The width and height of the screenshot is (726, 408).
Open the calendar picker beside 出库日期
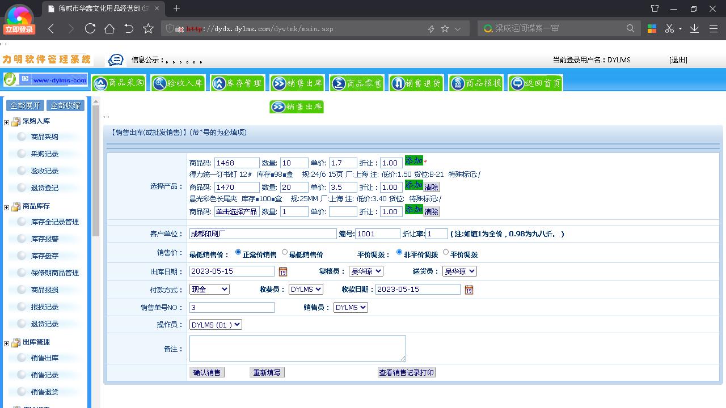282,272
